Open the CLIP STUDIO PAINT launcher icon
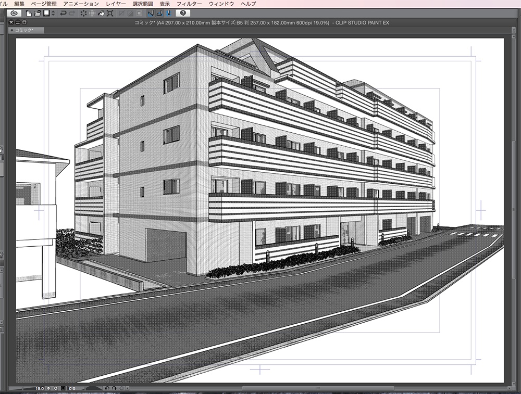This screenshot has height=394, width=521. [x=15, y=14]
